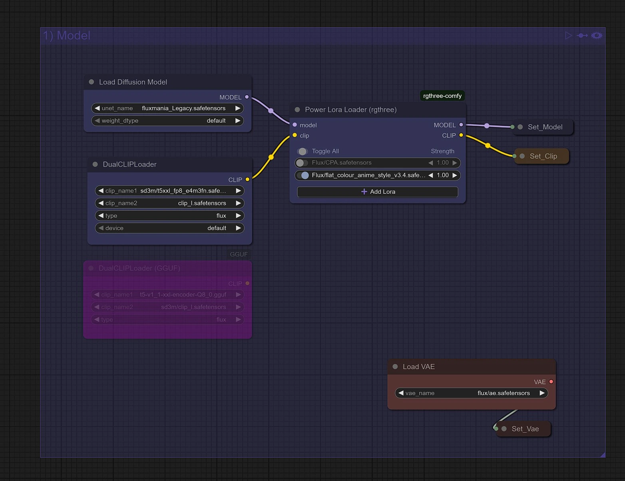Open clip_name1 t5-v1_1-xxl-encoder selector in GGUF loader

tap(167, 295)
